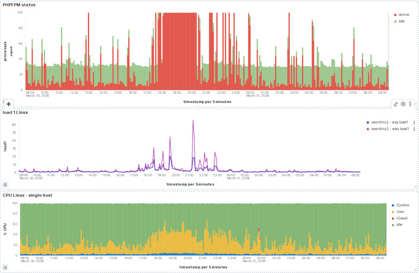This screenshot has height=273, width=419.
Task: Select Idle legend label in CPU panel
Action: (399, 225)
